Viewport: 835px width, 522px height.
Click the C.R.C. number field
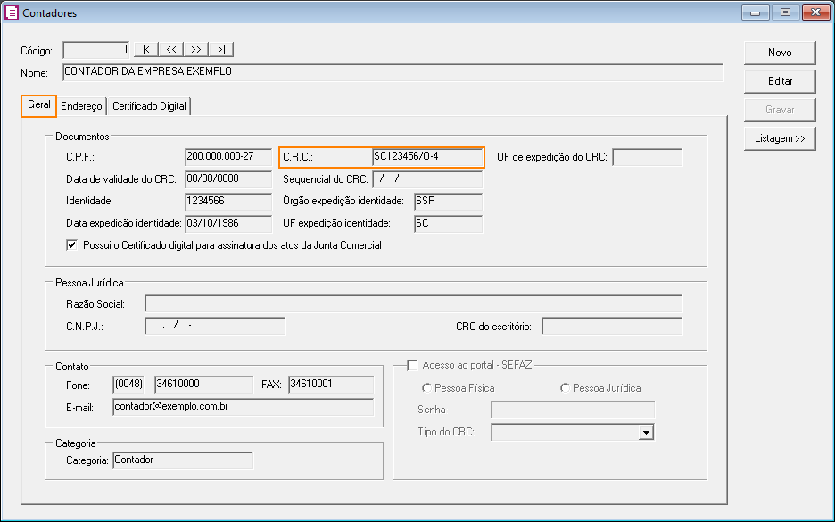pyautogui.click(x=426, y=157)
